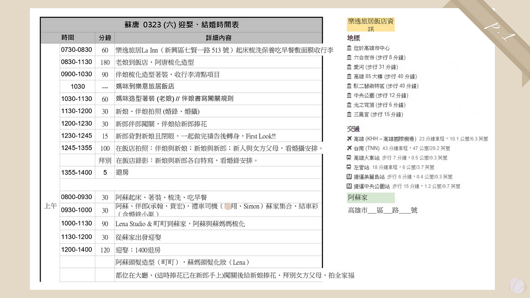Click the 180 minutes cell
This screenshot has height=298, width=530.
105,62
